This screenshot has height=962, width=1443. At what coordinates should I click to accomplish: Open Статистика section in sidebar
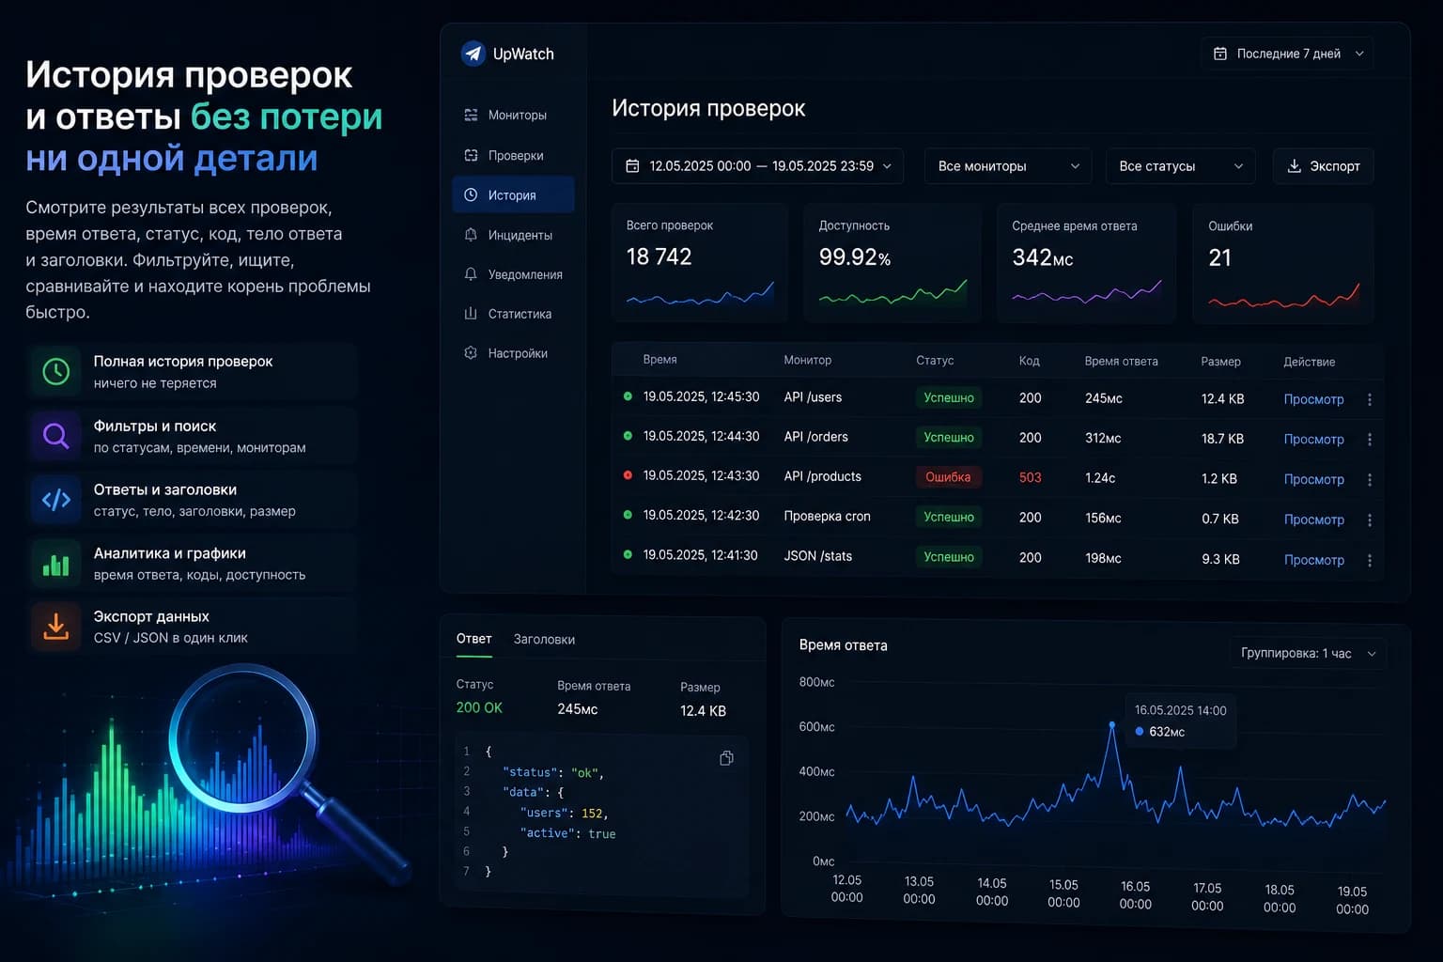click(513, 314)
